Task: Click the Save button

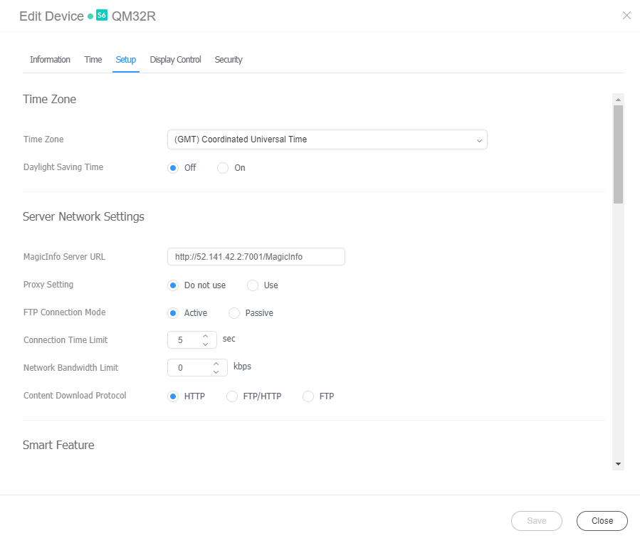Action: click(536, 521)
